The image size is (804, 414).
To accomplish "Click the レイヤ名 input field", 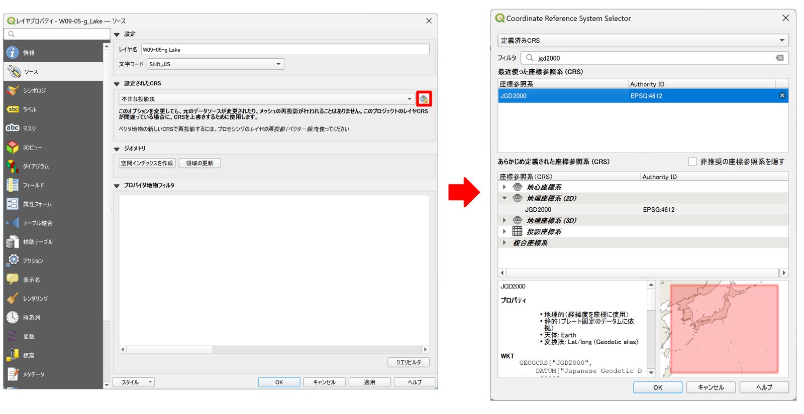I will click(285, 50).
